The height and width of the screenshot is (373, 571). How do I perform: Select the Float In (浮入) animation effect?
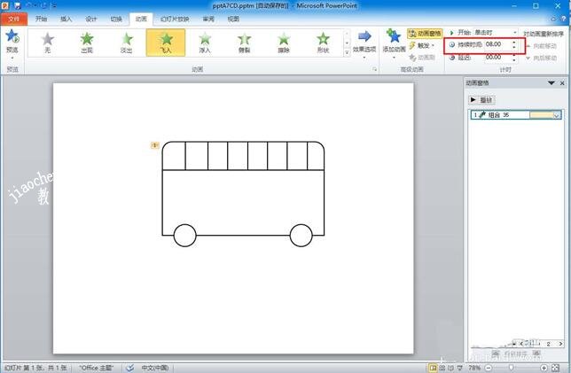coord(205,43)
